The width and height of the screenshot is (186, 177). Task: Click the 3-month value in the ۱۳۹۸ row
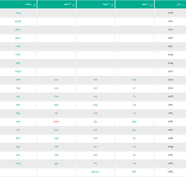point(134,172)
